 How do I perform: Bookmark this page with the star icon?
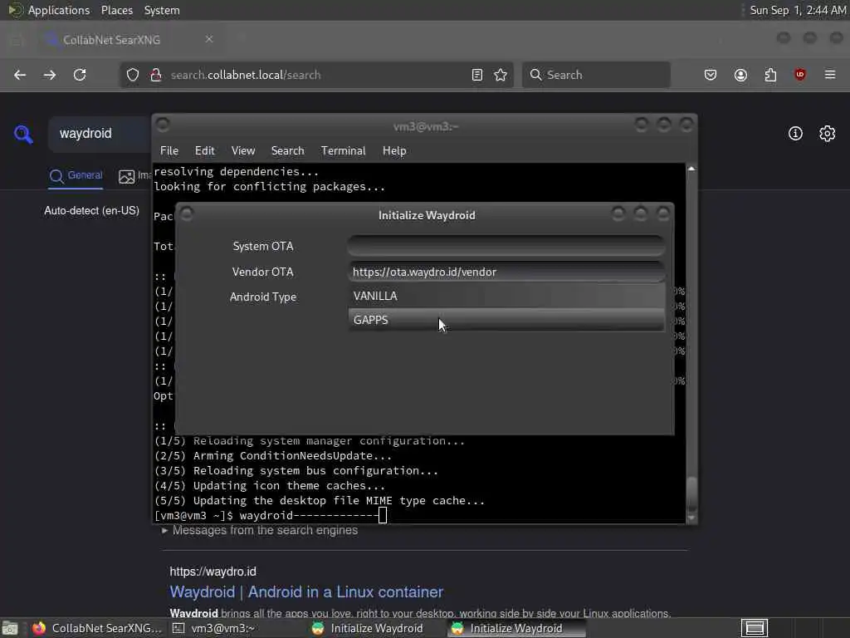coord(501,75)
